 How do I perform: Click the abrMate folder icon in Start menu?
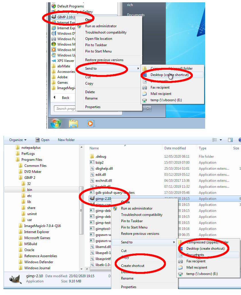click(x=54, y=66)
